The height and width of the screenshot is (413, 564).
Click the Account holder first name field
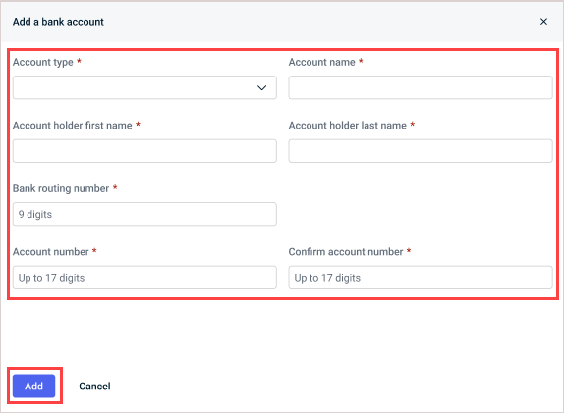coord(144,151)
